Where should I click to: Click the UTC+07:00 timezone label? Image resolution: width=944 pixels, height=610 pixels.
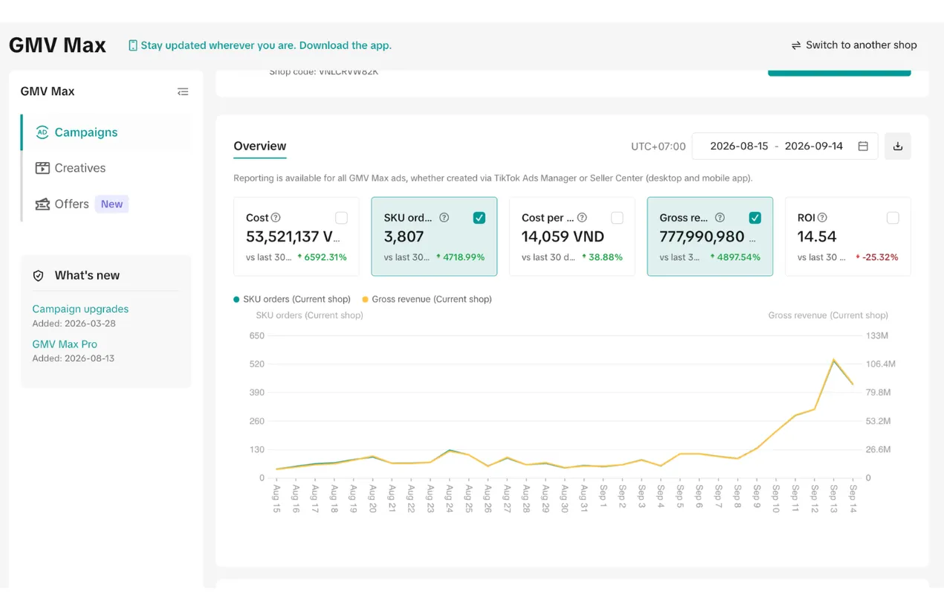[659, 147]
